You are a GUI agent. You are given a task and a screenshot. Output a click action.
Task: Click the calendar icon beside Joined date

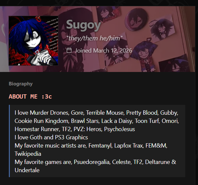tap(69, 50)
